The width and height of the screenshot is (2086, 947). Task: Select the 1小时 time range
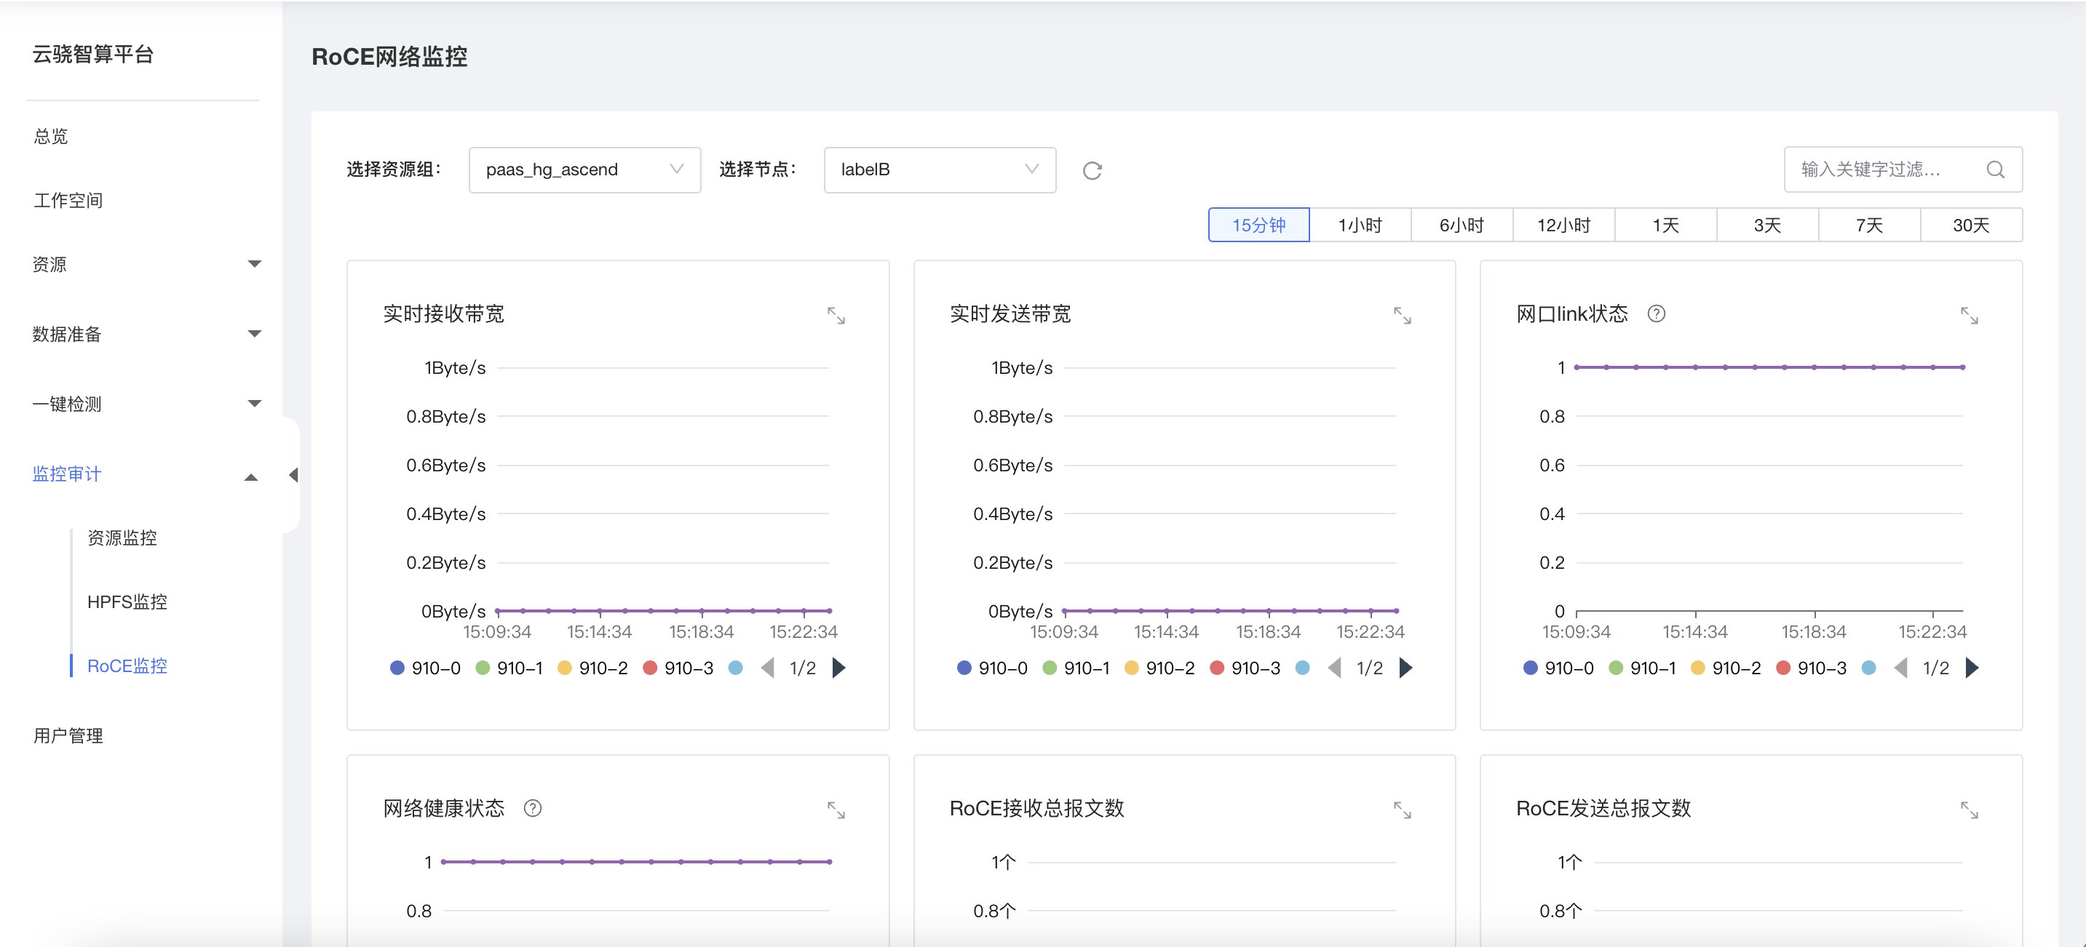[x=1360, y=225]
